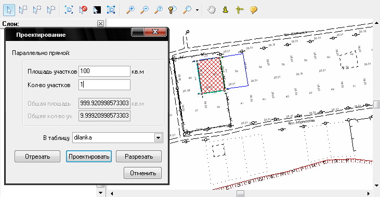Click the 'Проектировать' button
The width and height of the screenshot is (380, 197).
(x=89, y=157)
